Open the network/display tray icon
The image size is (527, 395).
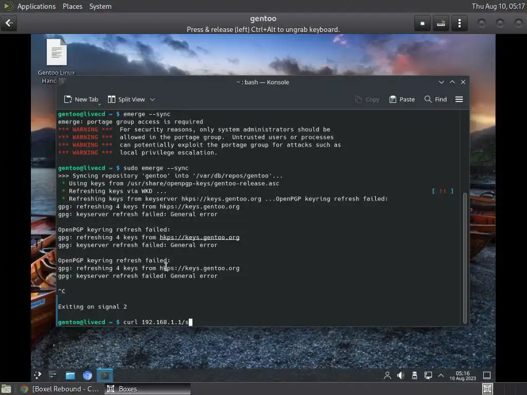pos(428,375)
